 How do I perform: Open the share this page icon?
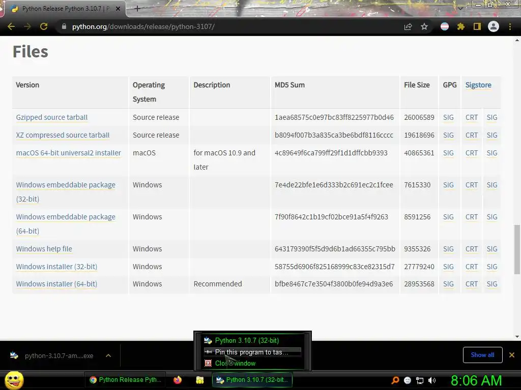point(408,26)
